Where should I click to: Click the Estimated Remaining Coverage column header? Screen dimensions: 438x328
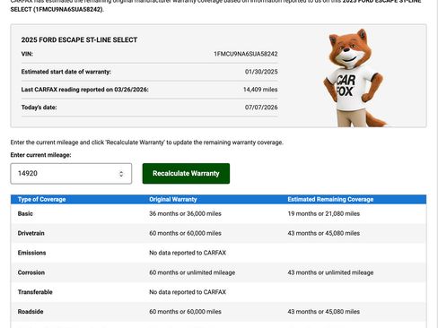click(x=330, y=199)
